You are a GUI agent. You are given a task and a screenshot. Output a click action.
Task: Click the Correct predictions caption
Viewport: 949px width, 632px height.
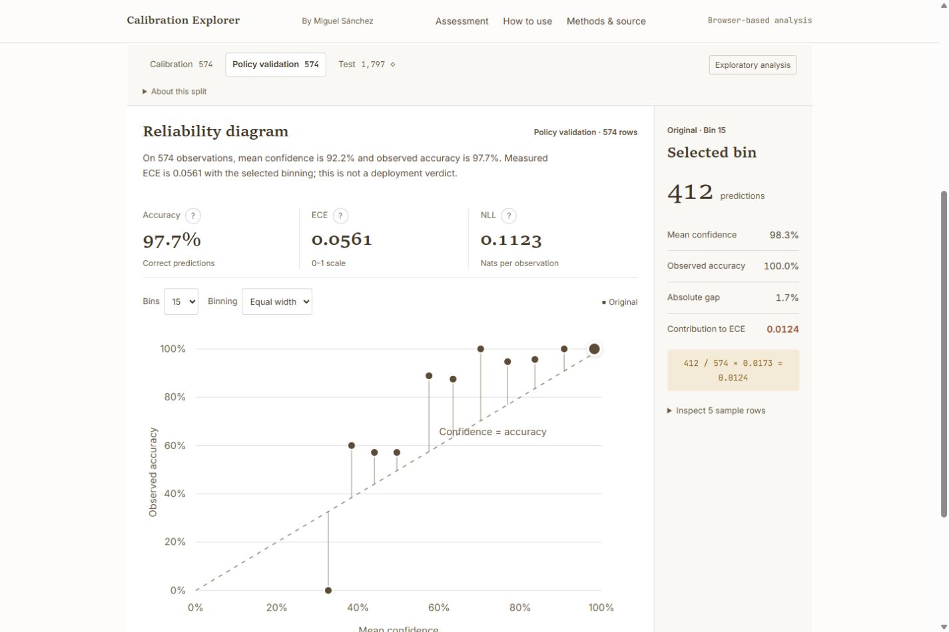tap(178, 263)
